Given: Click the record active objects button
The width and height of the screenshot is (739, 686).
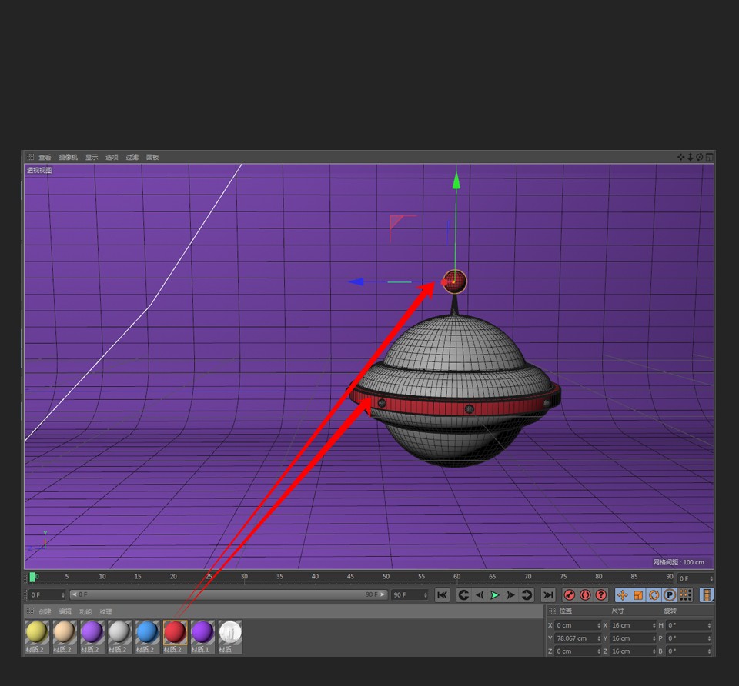Looking at the screenshot, I should tap(570, 595).
